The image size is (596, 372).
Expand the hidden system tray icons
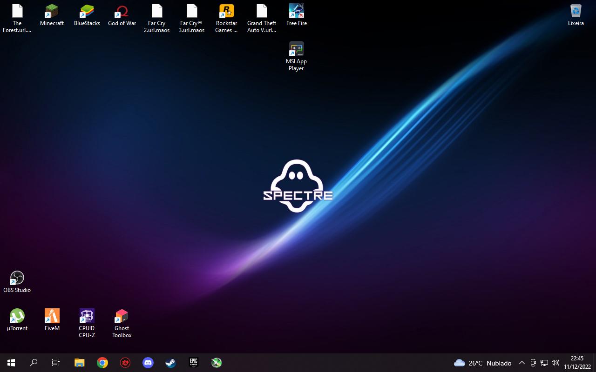[x=521, y=363]
